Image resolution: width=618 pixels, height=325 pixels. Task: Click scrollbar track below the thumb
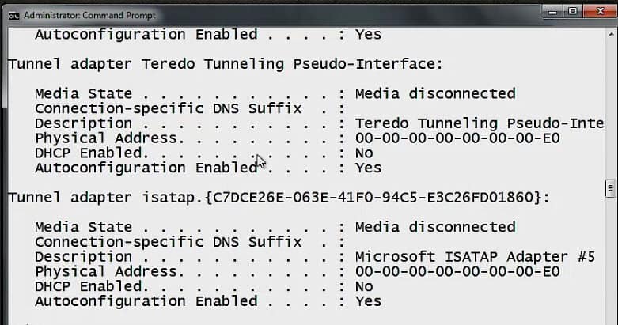(x=611, y=261)
